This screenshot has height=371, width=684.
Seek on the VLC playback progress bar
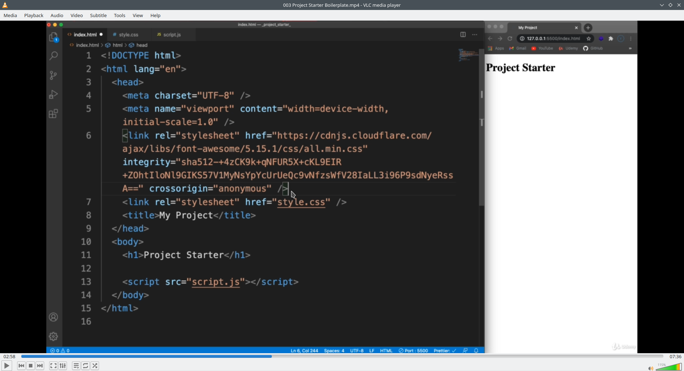[342, 356]
